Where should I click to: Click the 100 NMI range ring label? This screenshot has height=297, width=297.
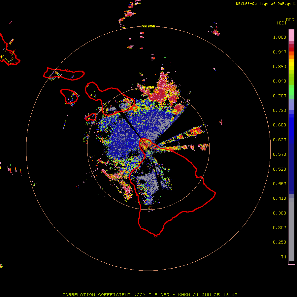148,26
